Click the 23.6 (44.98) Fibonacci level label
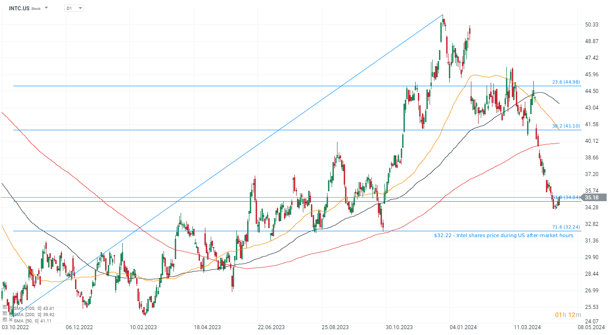The height and width of the screenshot is (335, 612). pyautogui.click(x=567, y=82)
